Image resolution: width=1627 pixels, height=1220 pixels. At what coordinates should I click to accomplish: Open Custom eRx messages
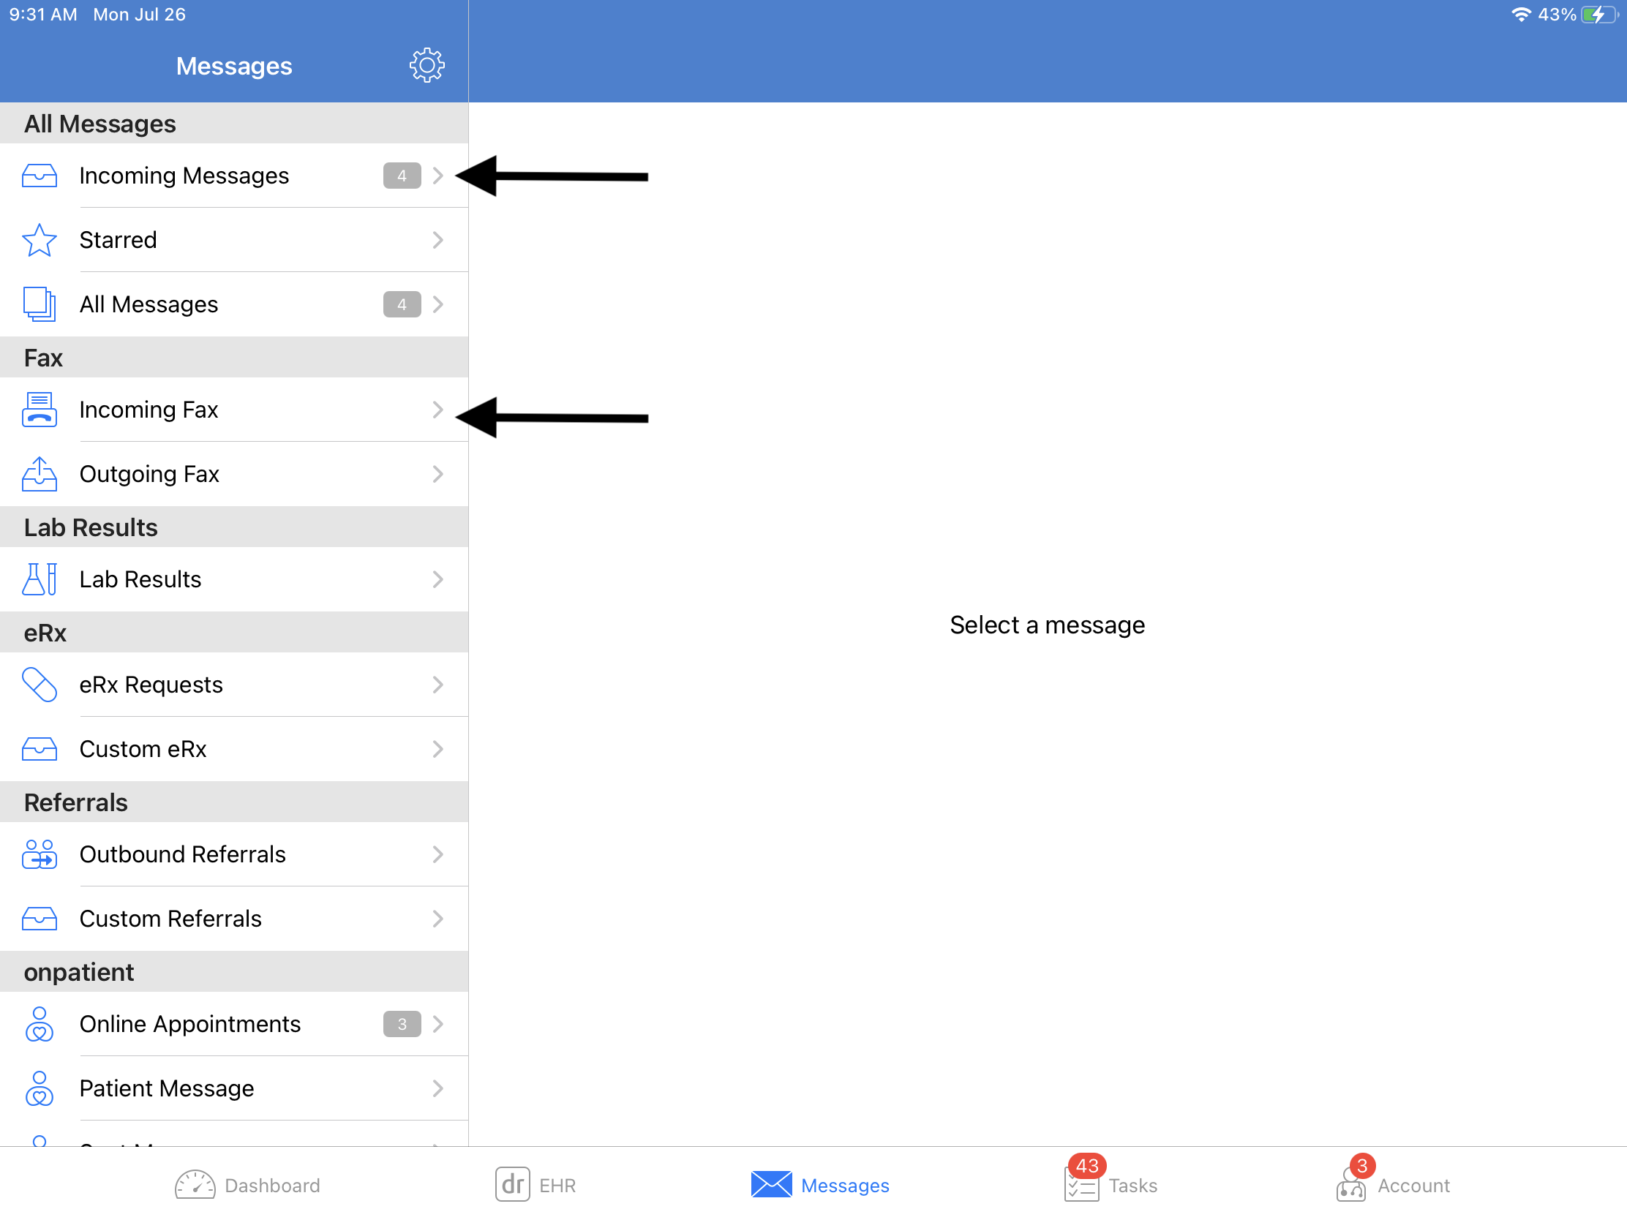pyautogui.click(x=234, y=749)
